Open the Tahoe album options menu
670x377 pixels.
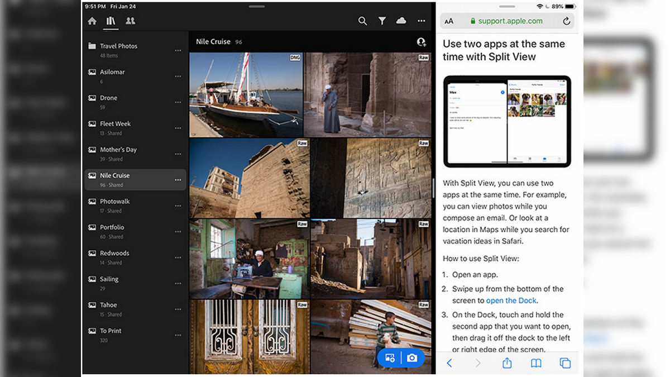pyautogui.click(x=178, y=309)
